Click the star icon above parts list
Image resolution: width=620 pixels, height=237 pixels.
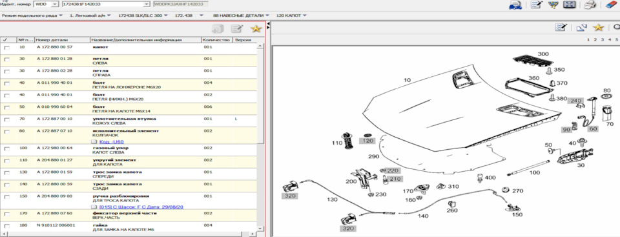pos(256,28)
